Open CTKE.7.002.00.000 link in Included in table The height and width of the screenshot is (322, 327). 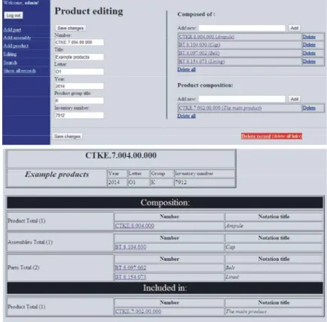point(138,311)
